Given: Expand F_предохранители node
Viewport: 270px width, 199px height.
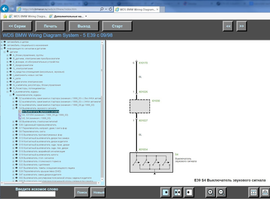Looking at the screenshot, I should click(x=7, y=65).
